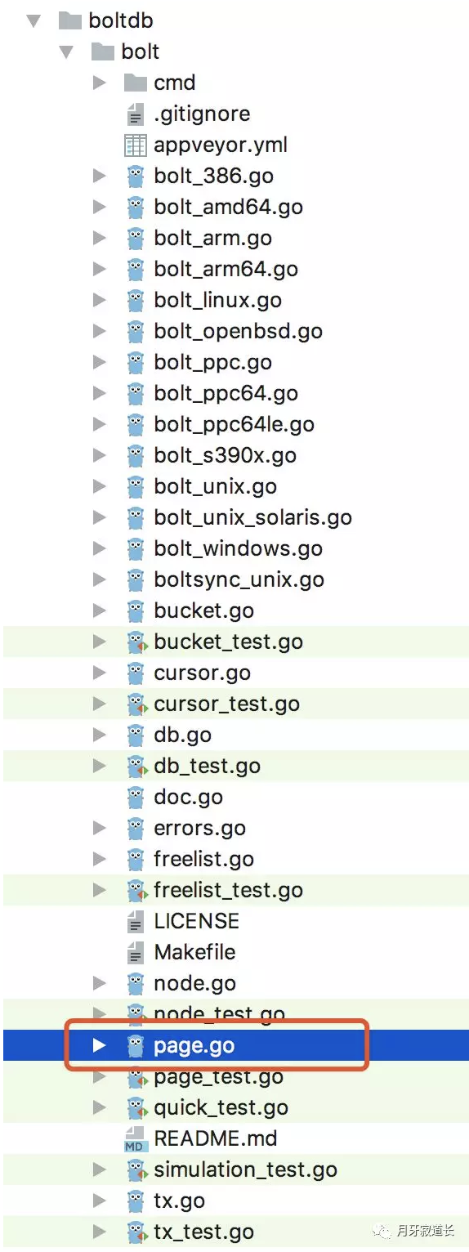Click the gopher icon beside doc.go
Screen dimensions: 469x1252
coord(136,798)
